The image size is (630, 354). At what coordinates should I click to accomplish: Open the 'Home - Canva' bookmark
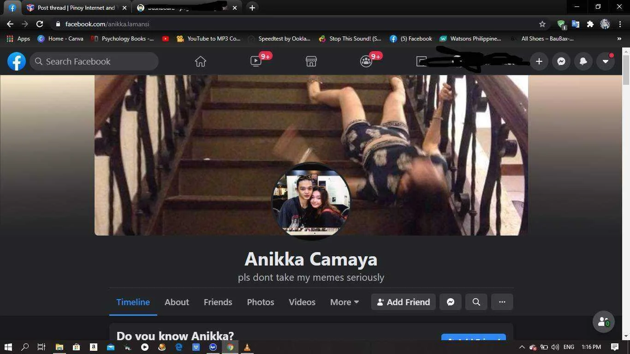pyautogui.click(x=60, y=39)
